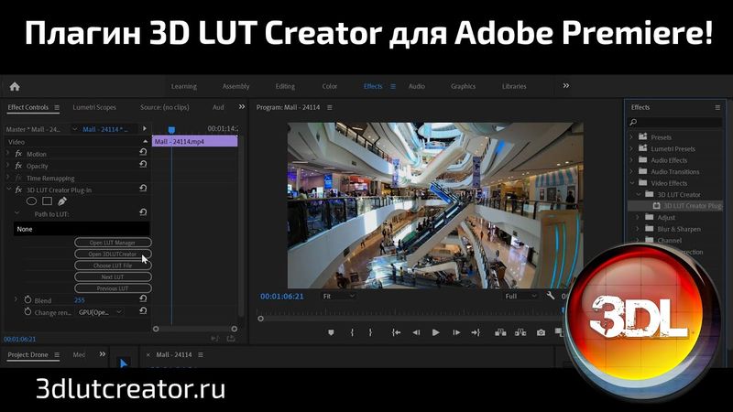Image resolution: width=733 pixels, height=412 pixels.
Task: Go to In point
Action: [x=396, y=332]
